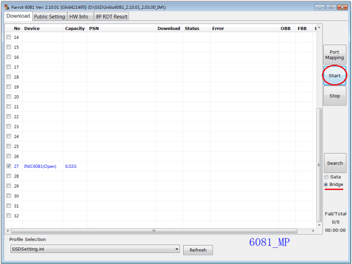Check the checkbox for row 30

point(8,196)
